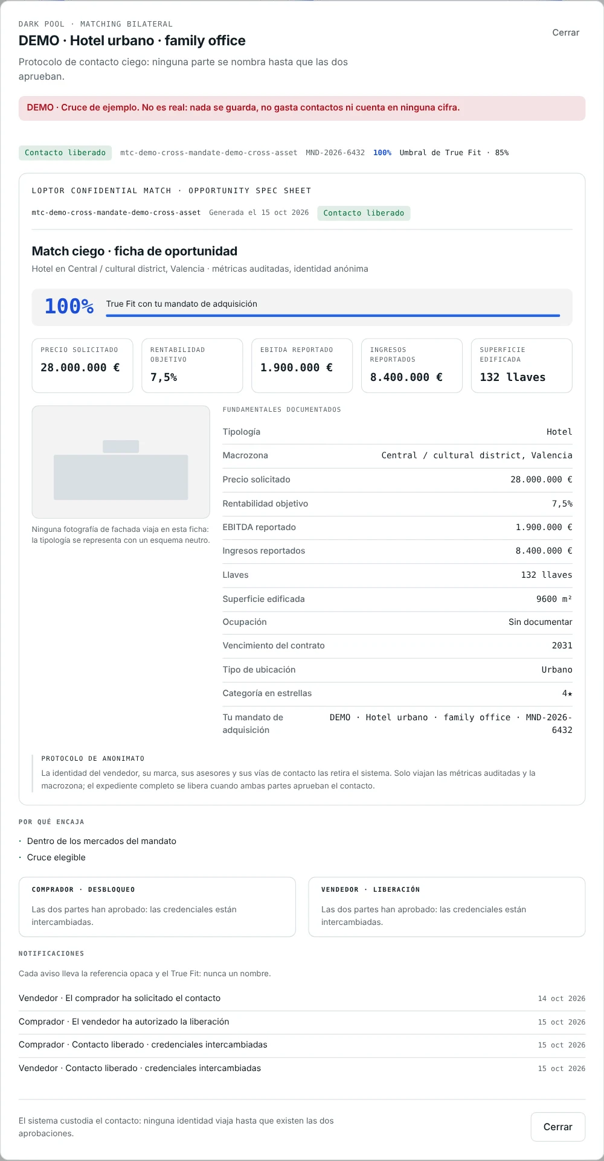
Task: Click the MND-2026-6432 reference in header row
Action: (x=335, y=153)
